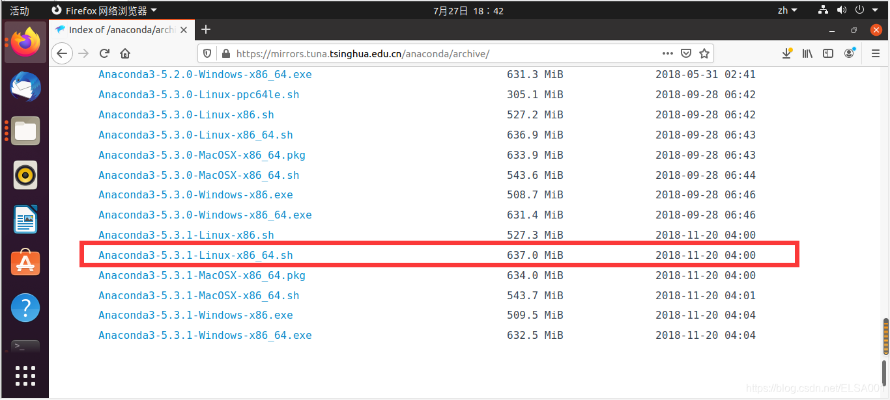Image resolution: width=890 pixels, height=400 pixels.
Task: Download Anaconda3-5.2.0-Windows-x86_64.exe
Action: point(205,75)
